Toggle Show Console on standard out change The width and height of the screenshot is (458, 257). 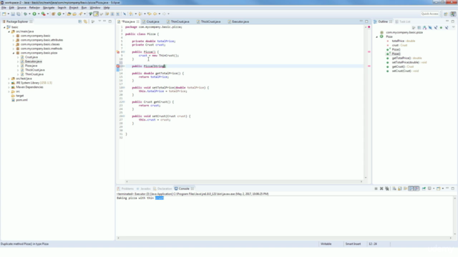(x=411, y=188)
